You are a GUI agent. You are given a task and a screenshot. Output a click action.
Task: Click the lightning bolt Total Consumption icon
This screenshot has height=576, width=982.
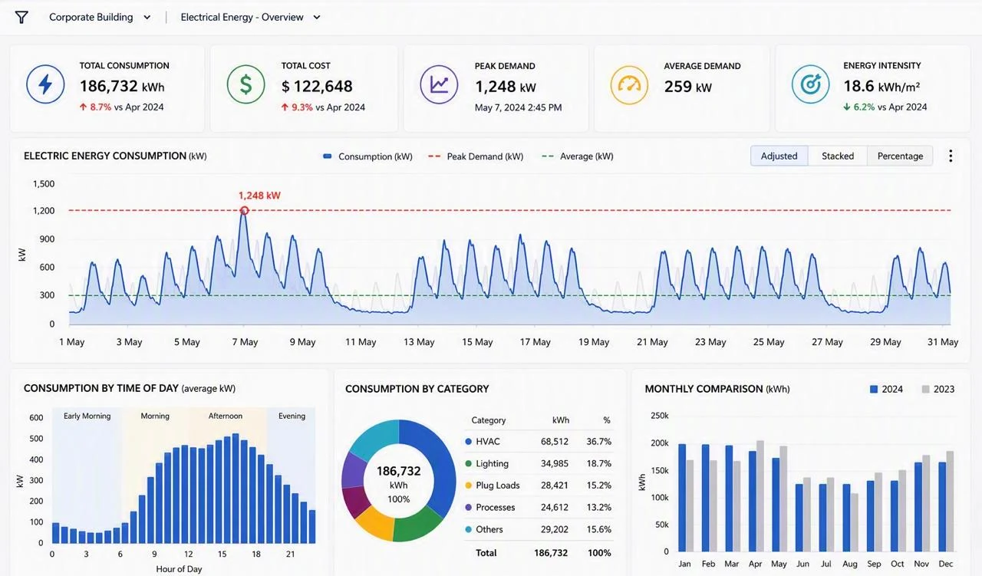click(45, 84)
